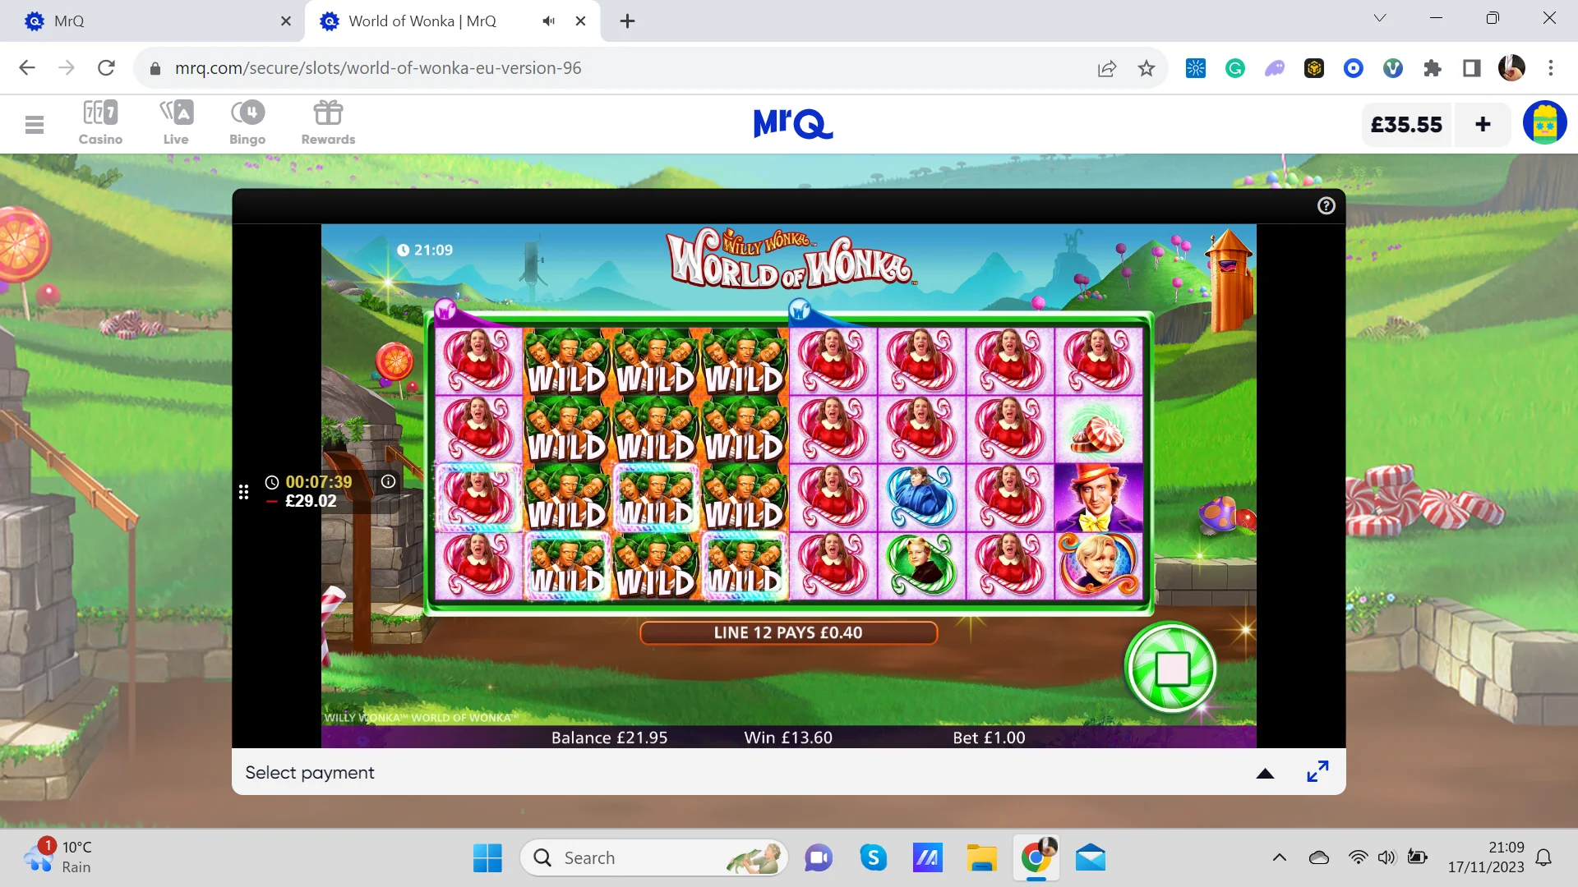Toggle fullscreen game view
The image size is (1578, 887).
pos(1317,772)
